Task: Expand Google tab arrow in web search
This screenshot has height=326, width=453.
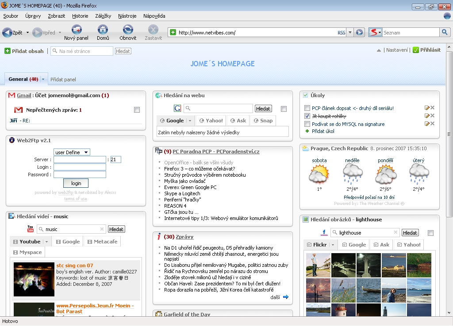Action: (x=190, y=121)
